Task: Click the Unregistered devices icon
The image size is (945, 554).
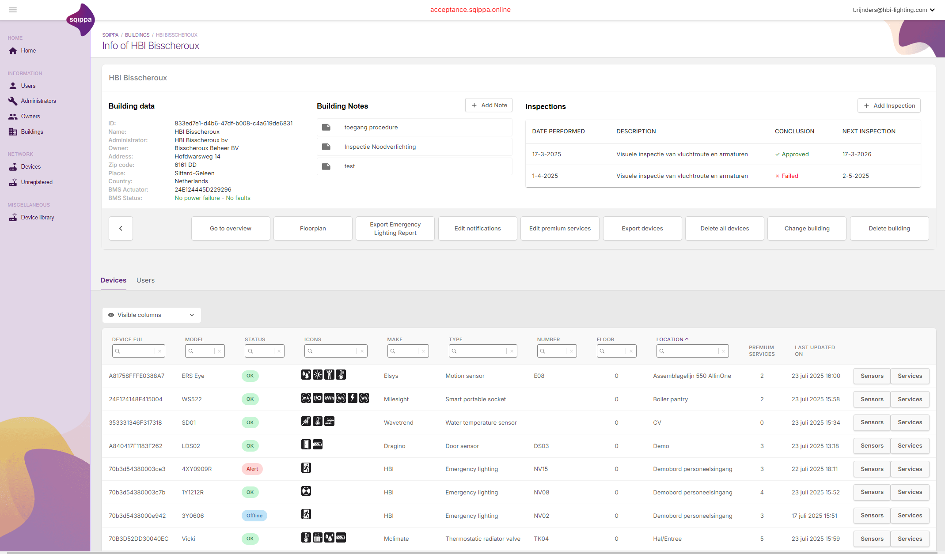Action: pos(13,182)
